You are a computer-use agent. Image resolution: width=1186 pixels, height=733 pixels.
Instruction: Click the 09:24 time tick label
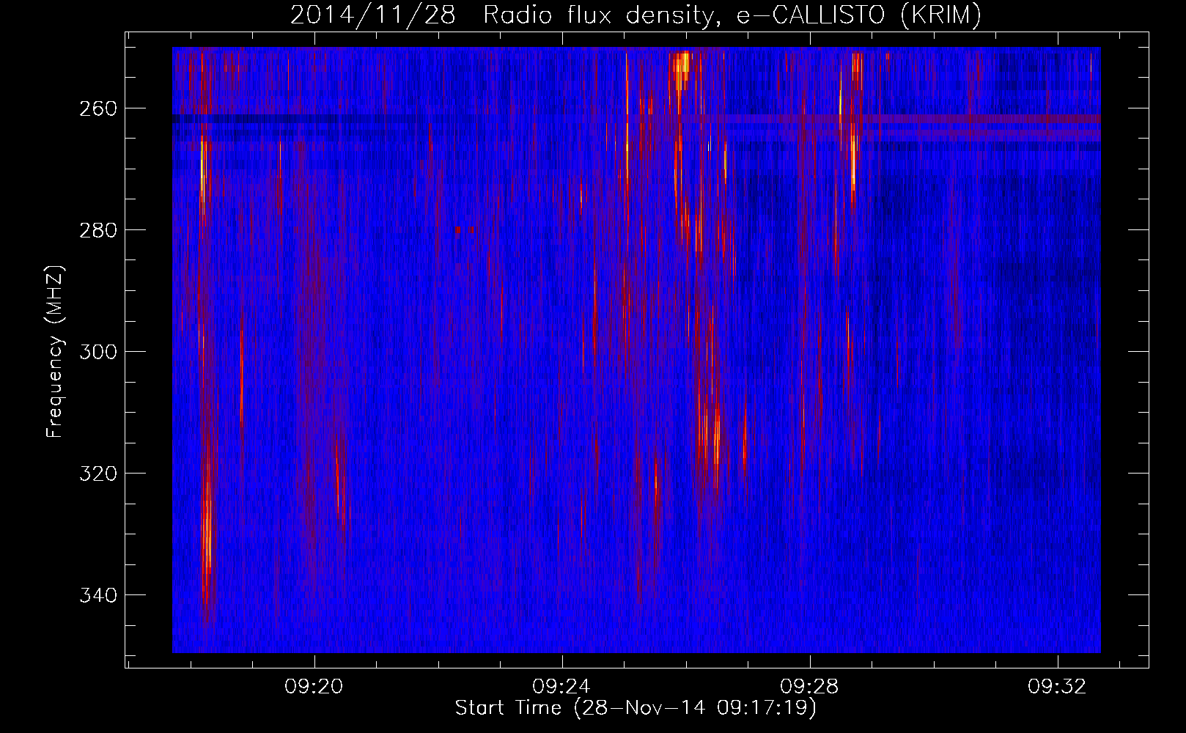pos(562,687)
